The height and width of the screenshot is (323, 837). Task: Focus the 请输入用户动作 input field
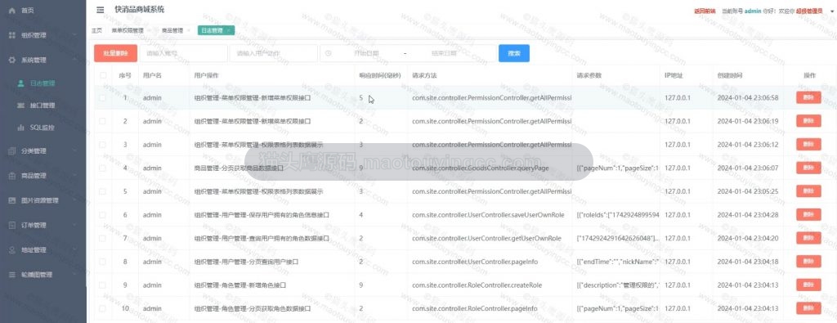pos(273,53)
